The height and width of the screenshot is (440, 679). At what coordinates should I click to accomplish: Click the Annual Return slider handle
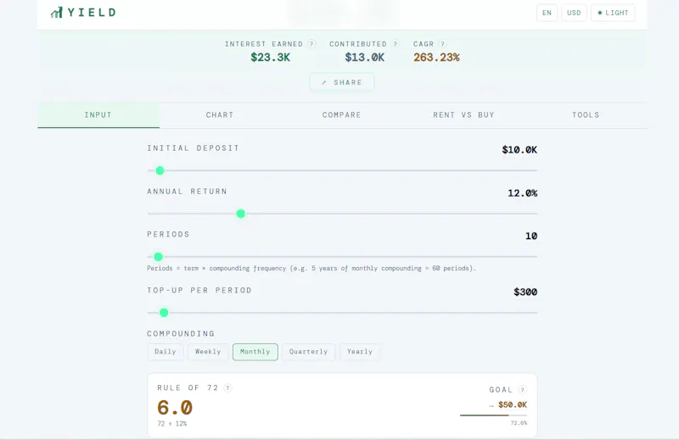(241, 214)
